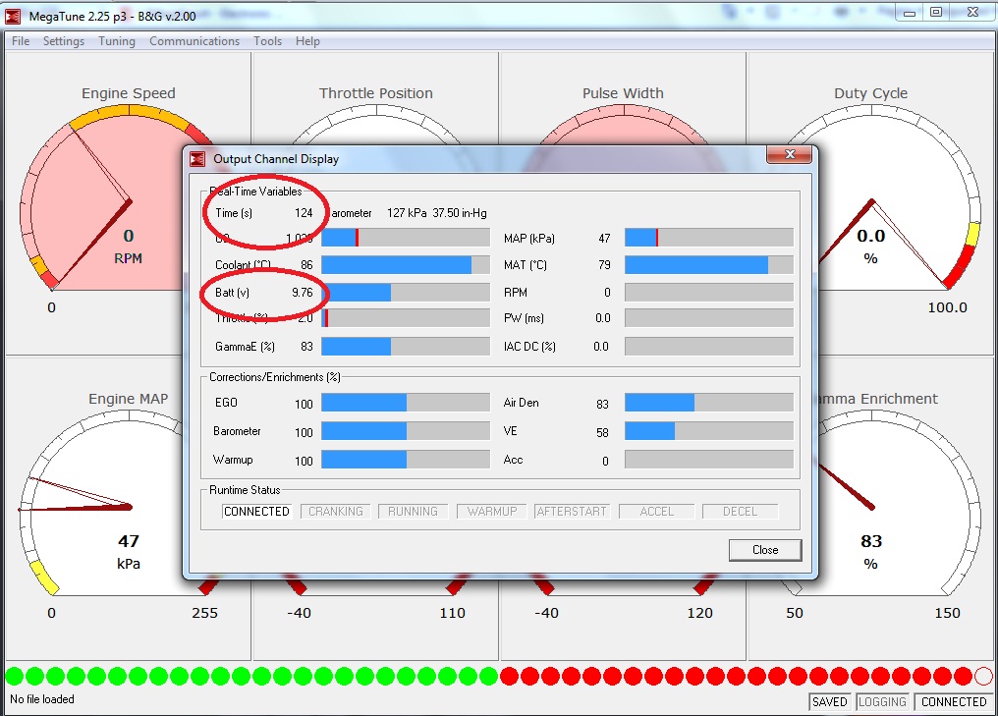Image resolution: width=998 pixels, height=716 pixels.
Task: Click the Output Channel Display dialog icon
Action: [x=197, y=158]
